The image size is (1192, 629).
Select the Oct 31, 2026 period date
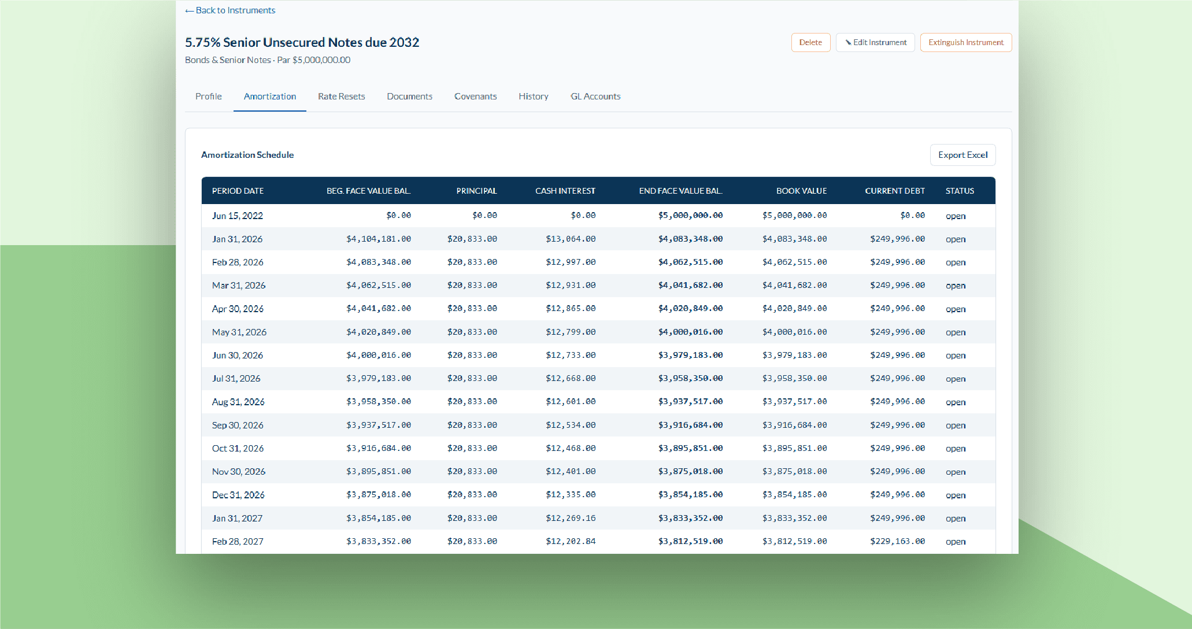238,449
